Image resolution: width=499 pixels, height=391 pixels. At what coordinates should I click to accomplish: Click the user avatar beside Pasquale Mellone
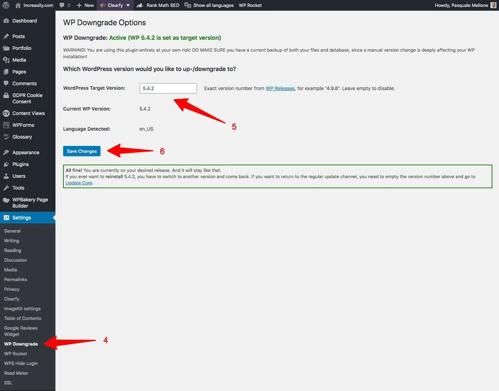click(x=493, y=5)
